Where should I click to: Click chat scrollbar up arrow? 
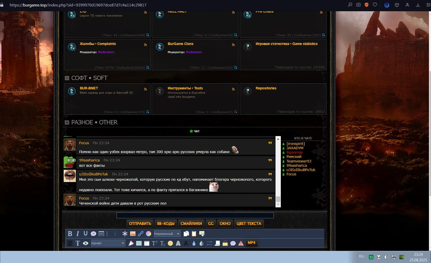pyautogui.click(x=278, y=139)
